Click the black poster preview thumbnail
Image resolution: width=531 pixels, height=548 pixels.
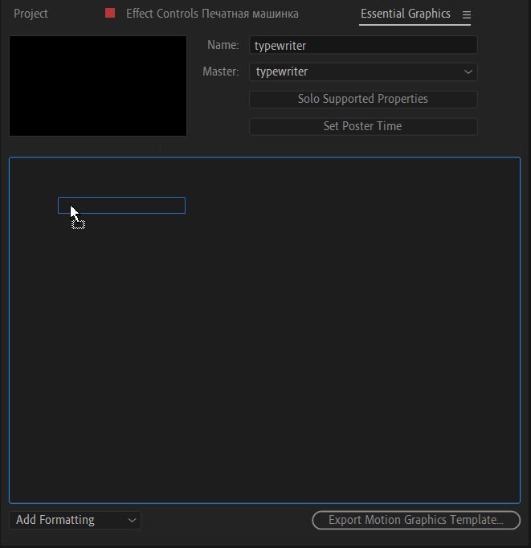pos(98,86)
